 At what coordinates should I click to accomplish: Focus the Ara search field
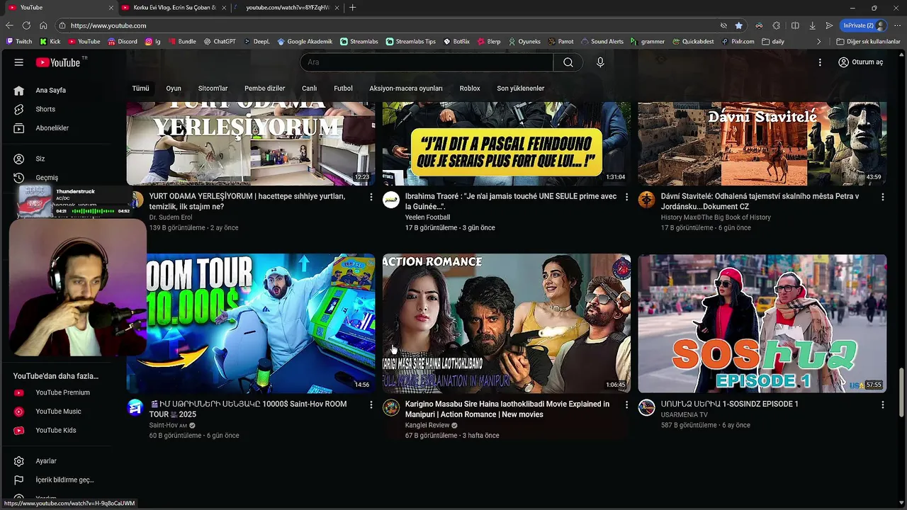pos(427,62)
